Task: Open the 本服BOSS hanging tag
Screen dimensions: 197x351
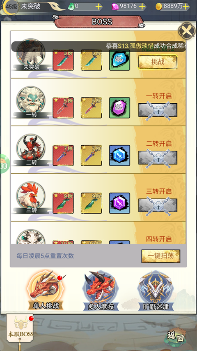Action: (x=21, y=328)
